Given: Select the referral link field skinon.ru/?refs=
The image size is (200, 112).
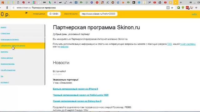Looking at the screenshot, I should pyautogui.click(x=98, y=14).
